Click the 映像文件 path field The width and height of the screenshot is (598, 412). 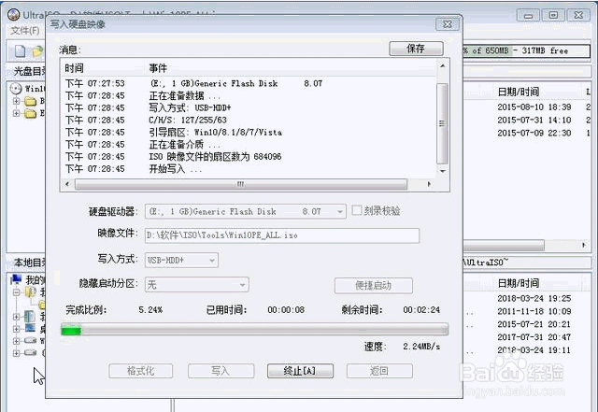pos(282,235)
